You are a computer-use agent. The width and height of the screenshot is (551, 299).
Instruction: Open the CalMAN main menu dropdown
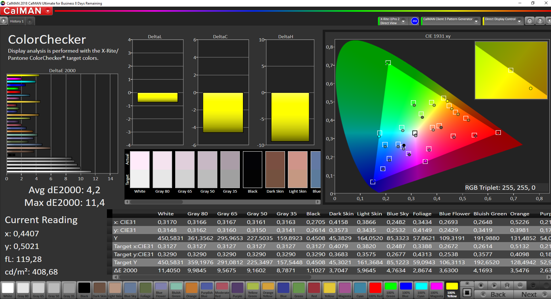(x=48, y=11)
